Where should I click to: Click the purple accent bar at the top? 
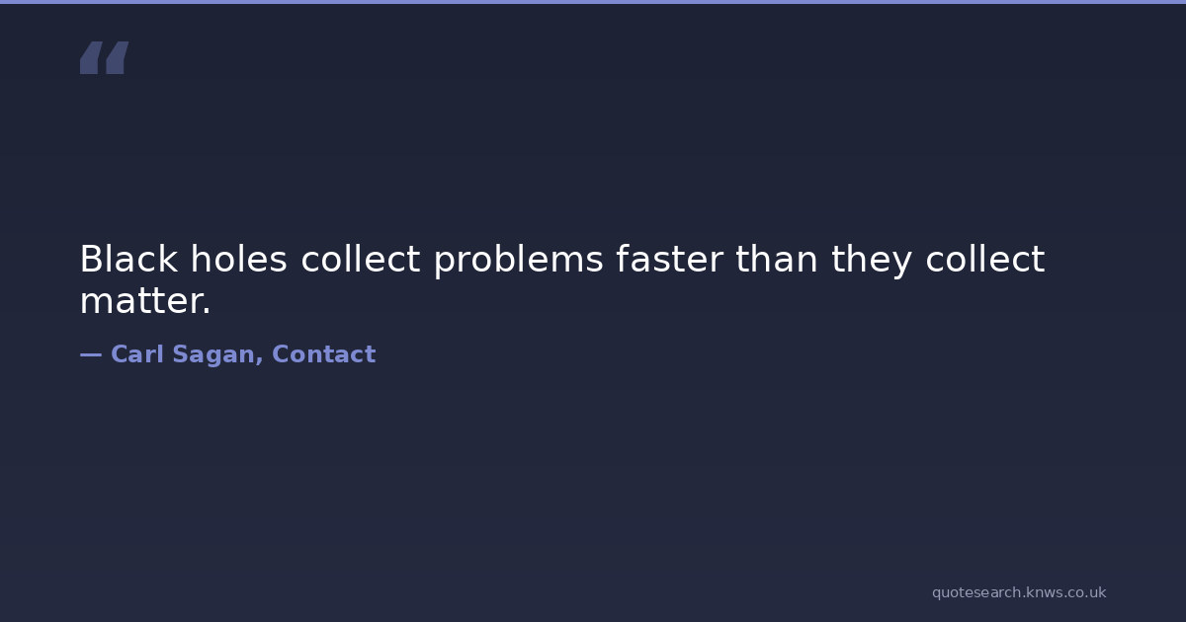tap(593, 2)
